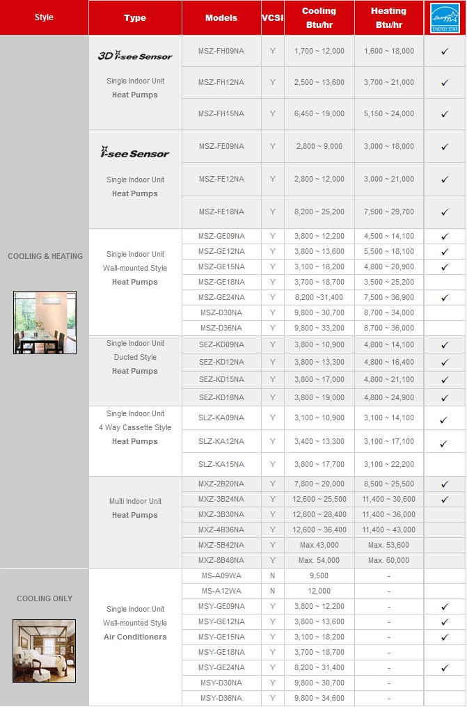Select model MS-A09WA
The image size is (467, 707).
click(221, 576)
